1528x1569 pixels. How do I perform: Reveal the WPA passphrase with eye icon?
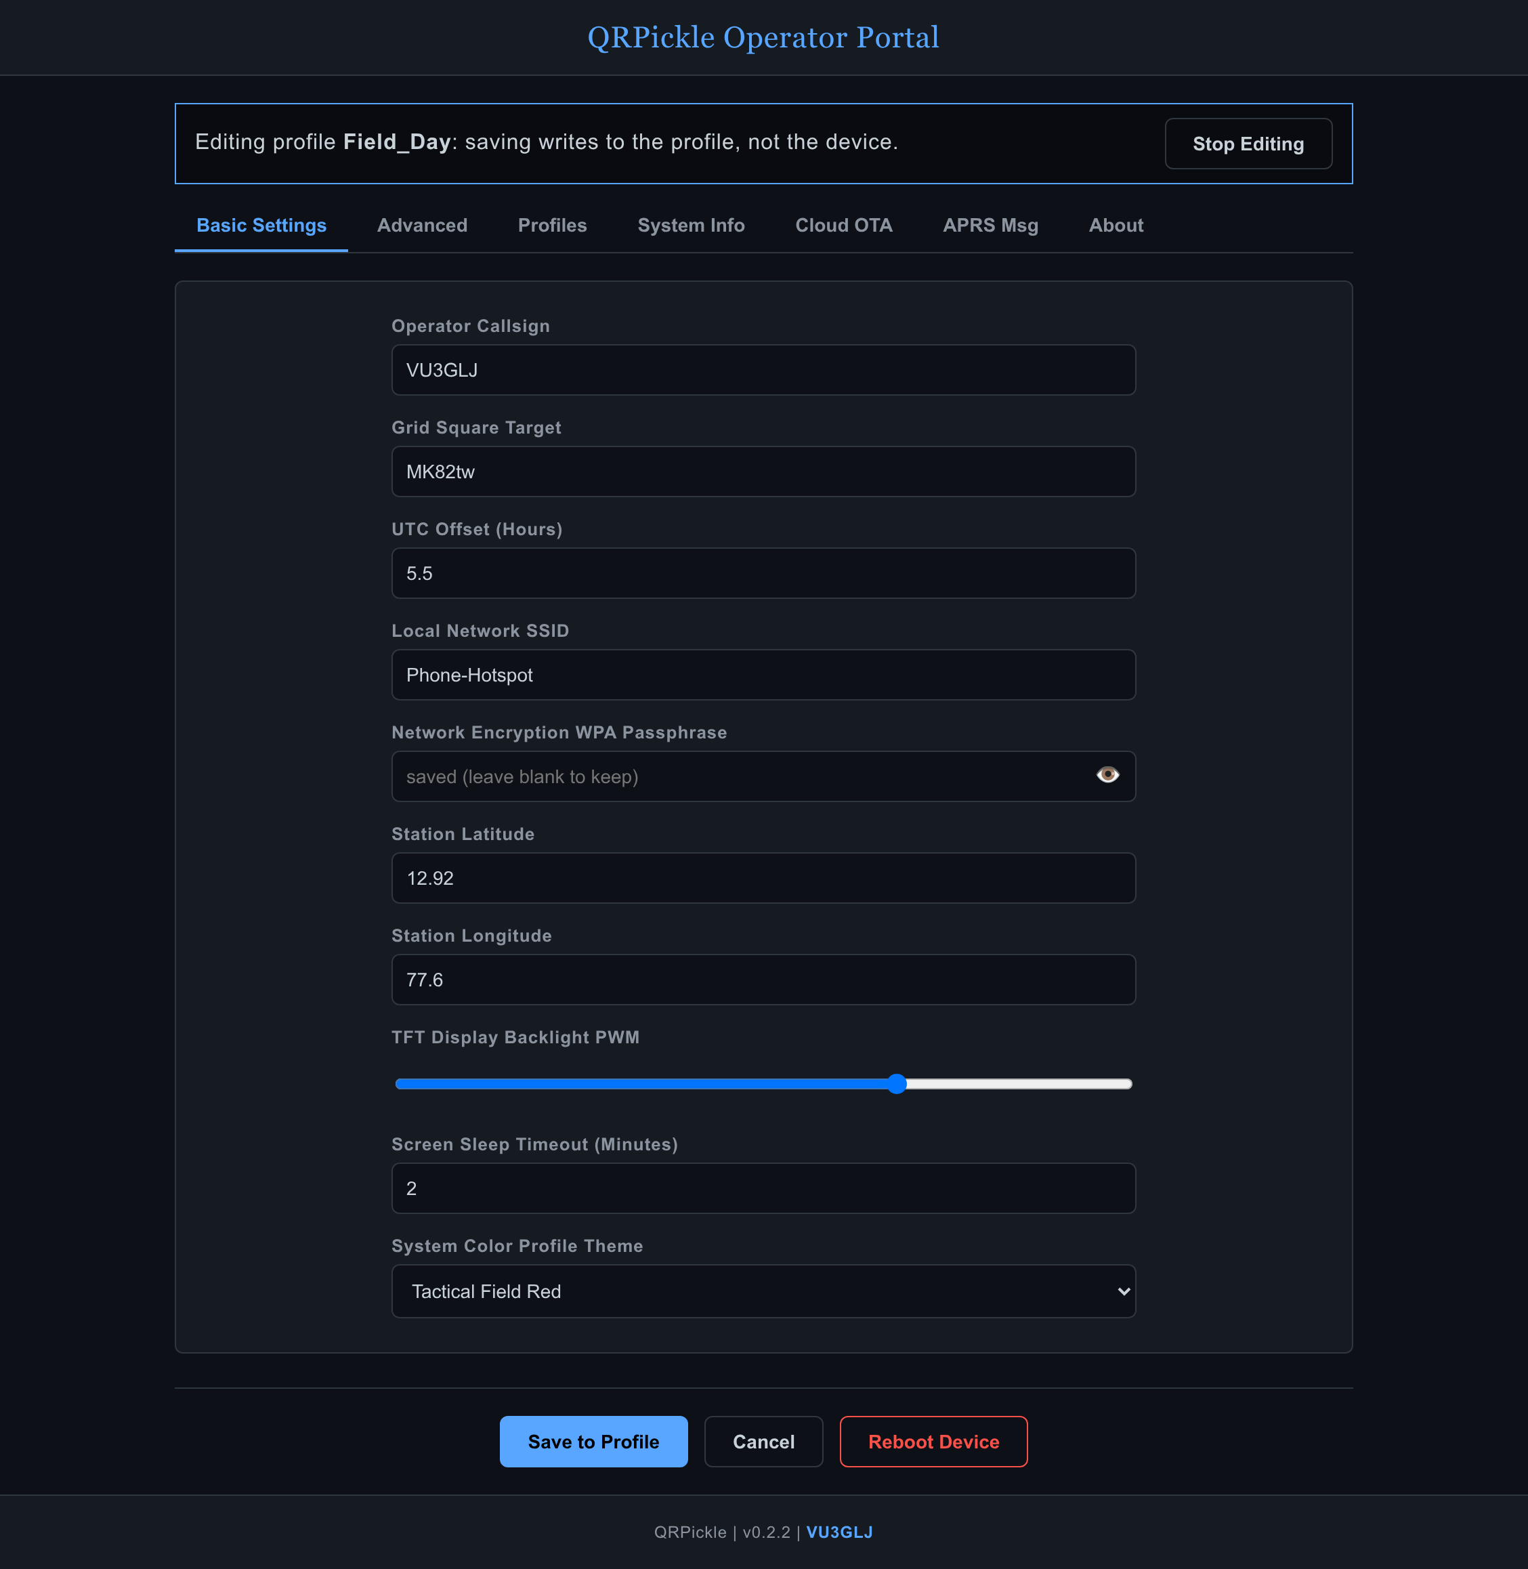point(1107,774)
